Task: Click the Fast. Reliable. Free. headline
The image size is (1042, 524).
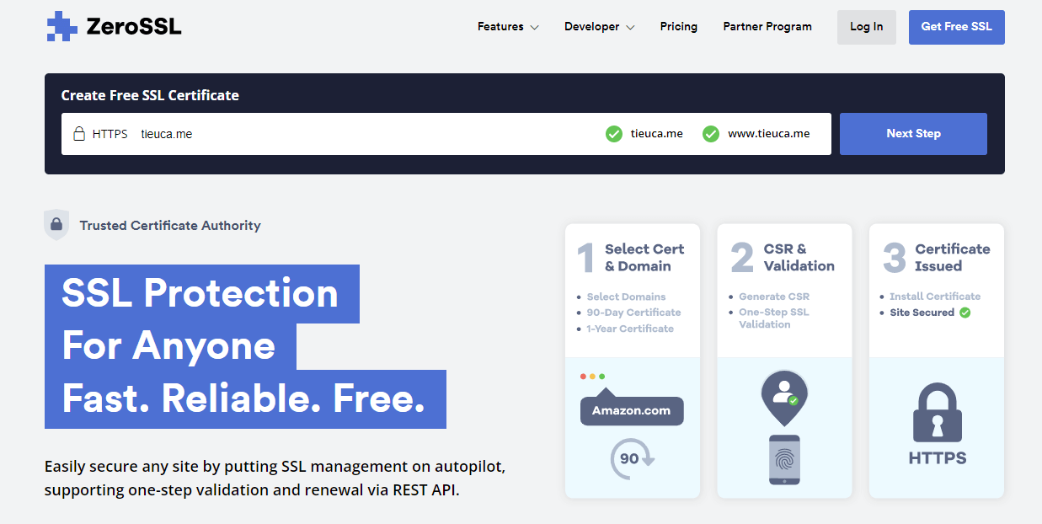Action: (244, 398)
